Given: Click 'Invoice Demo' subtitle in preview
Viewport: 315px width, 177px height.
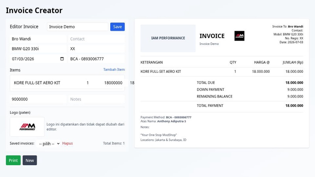Looking at the screenshot, I should (x=209, y=44).
